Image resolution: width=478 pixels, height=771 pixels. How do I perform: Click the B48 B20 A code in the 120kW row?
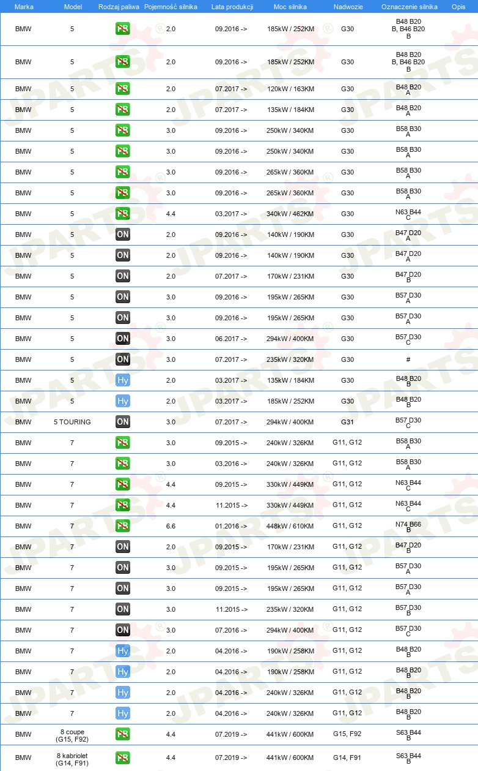point(408,89)
